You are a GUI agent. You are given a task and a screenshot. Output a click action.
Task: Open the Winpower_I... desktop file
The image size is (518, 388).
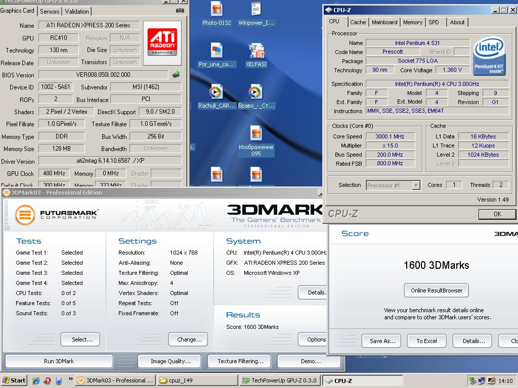[256, 14]
